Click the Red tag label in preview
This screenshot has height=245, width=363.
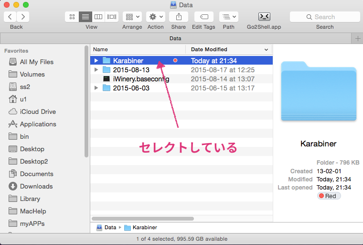328,196
